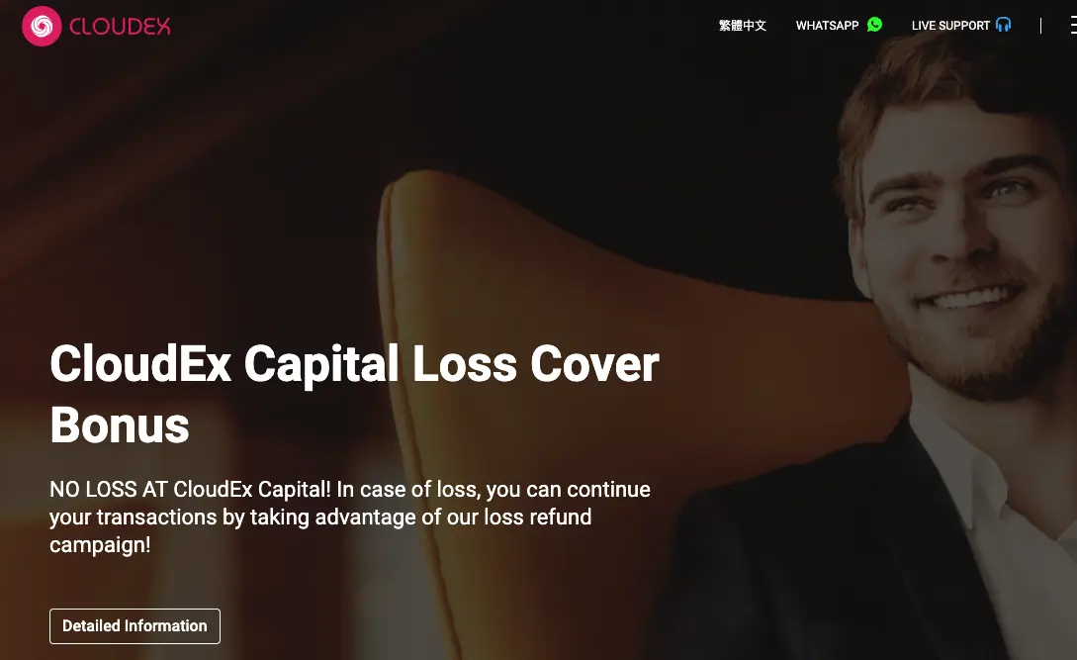
Task: Click the word Bonus in the headline
Action: click(x=120, y=425)
